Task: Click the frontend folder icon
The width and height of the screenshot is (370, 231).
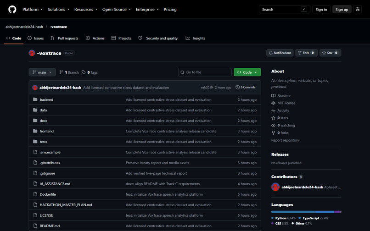Action: (35, 131)
